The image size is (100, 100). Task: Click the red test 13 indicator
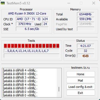pyautogui.click(x=51, y=46)
